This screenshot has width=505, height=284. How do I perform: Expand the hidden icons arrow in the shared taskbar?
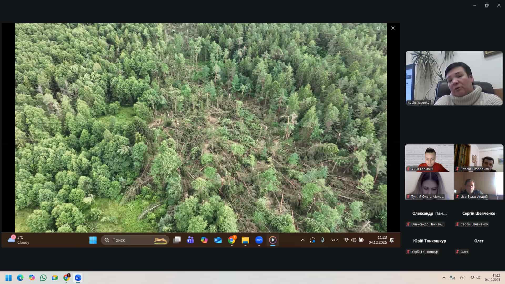click(x=302, y=240)
